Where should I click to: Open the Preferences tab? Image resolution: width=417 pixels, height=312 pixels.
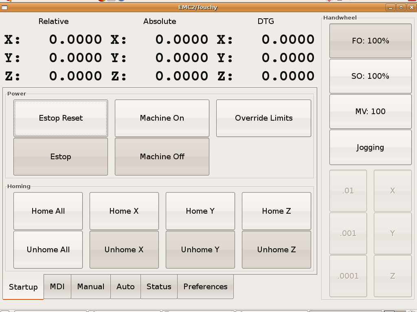coord(205,286)
